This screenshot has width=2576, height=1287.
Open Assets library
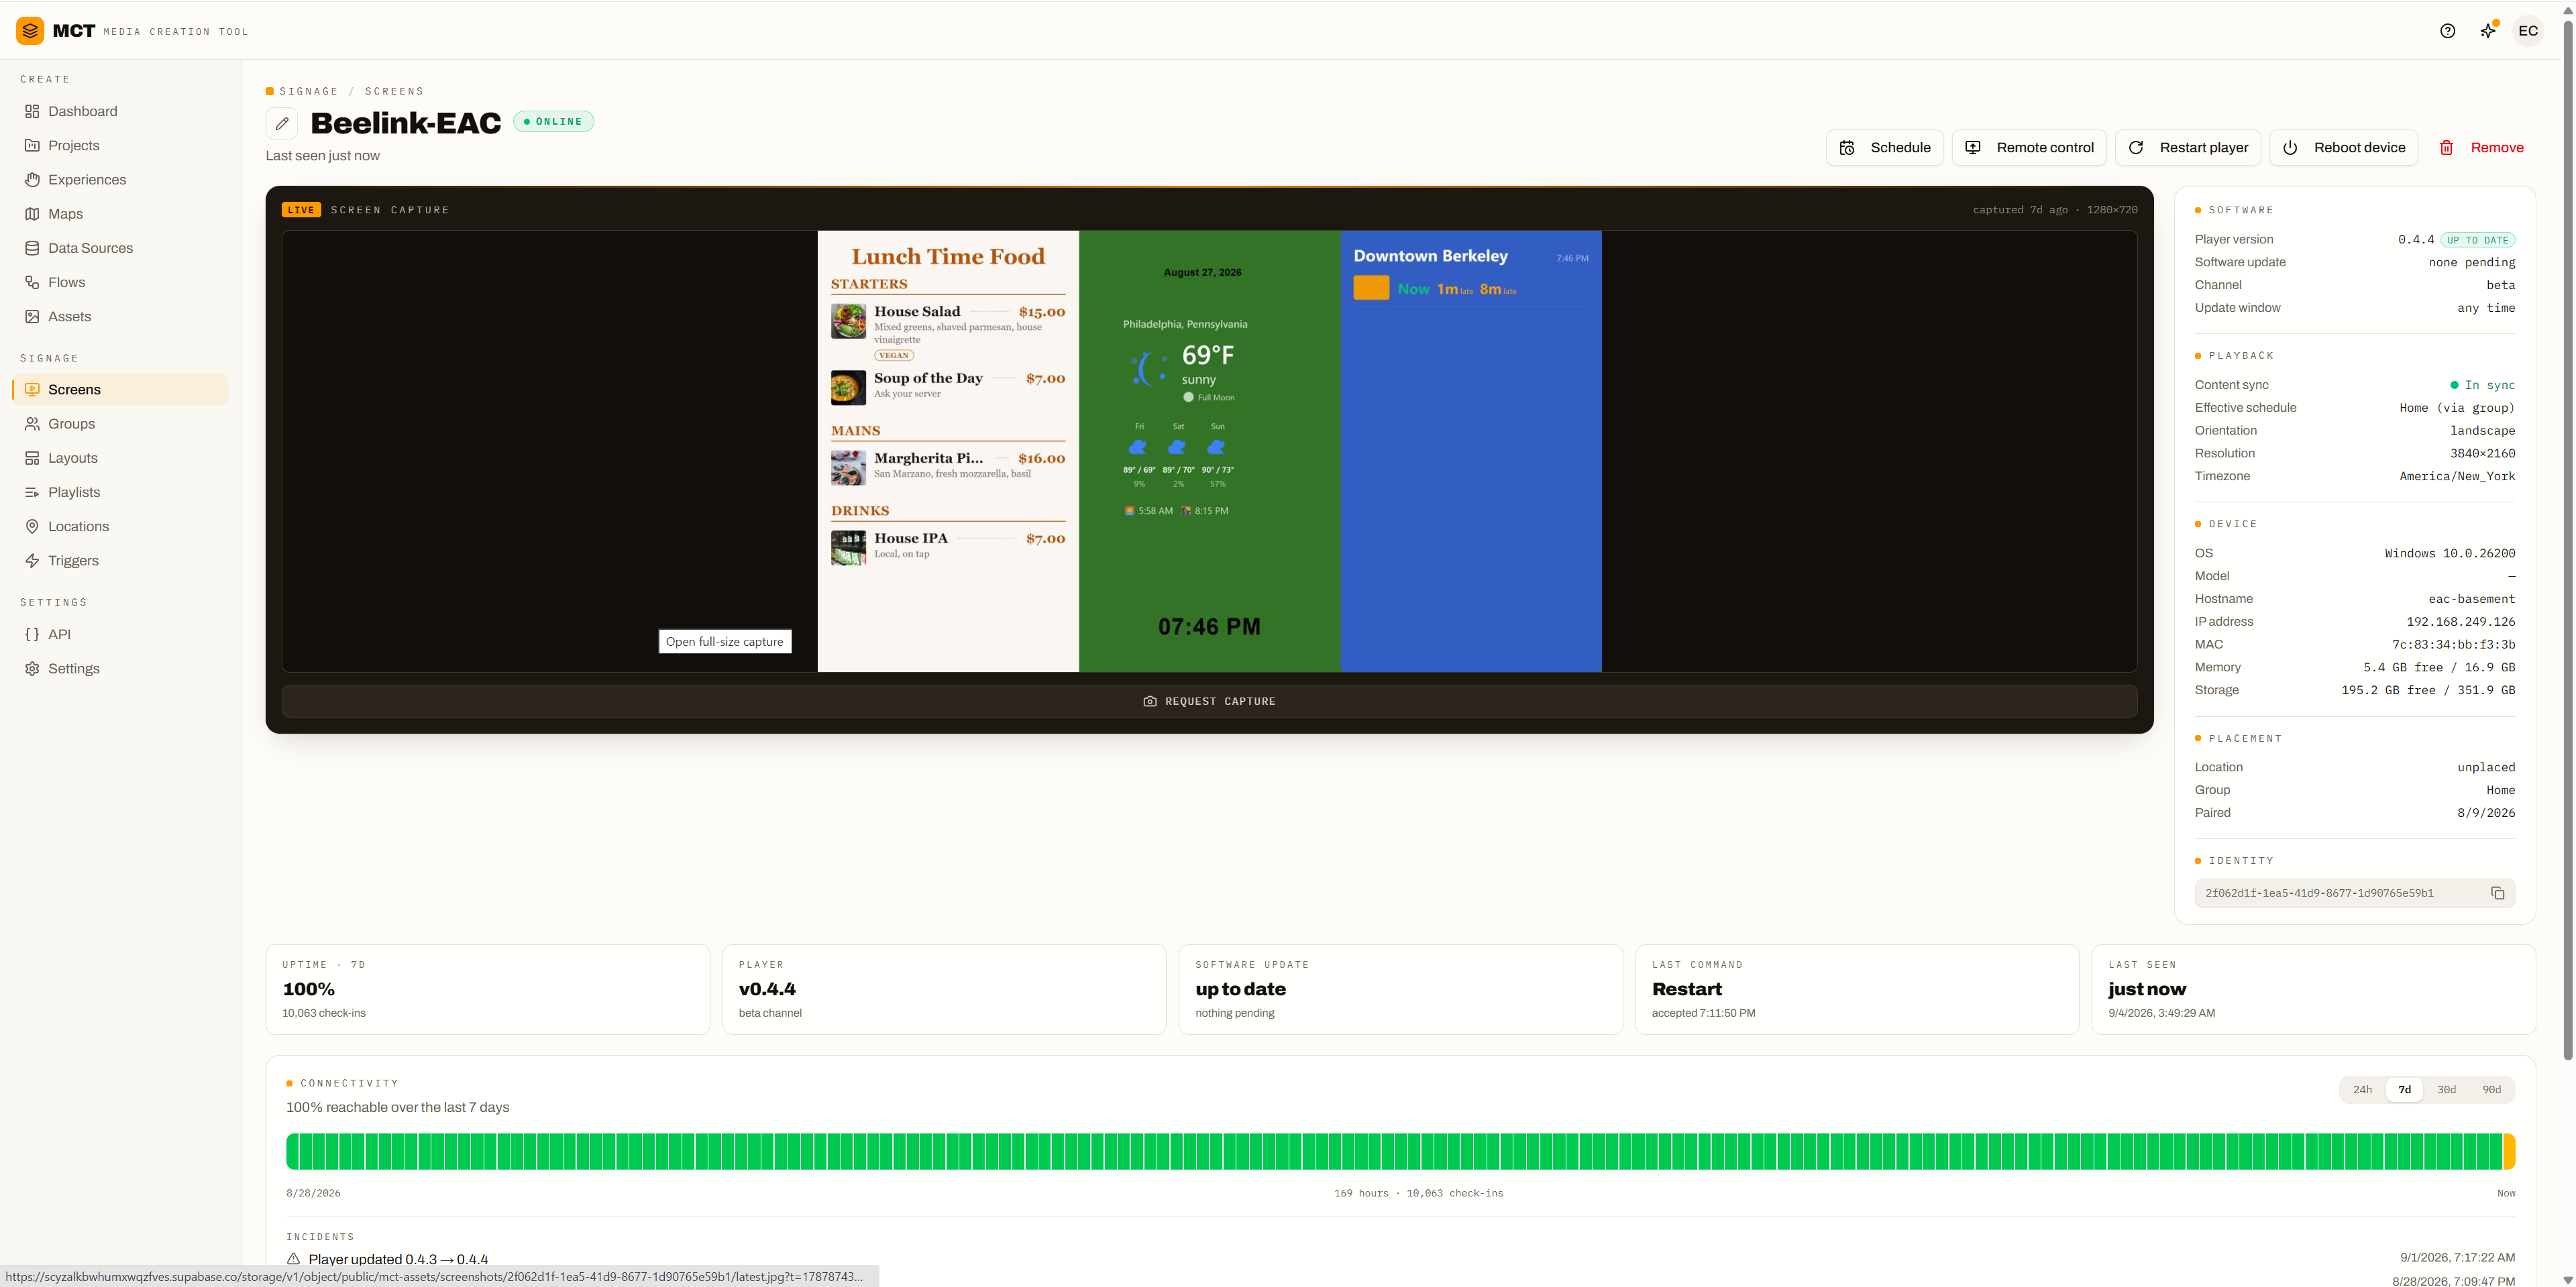pos(120,316)
